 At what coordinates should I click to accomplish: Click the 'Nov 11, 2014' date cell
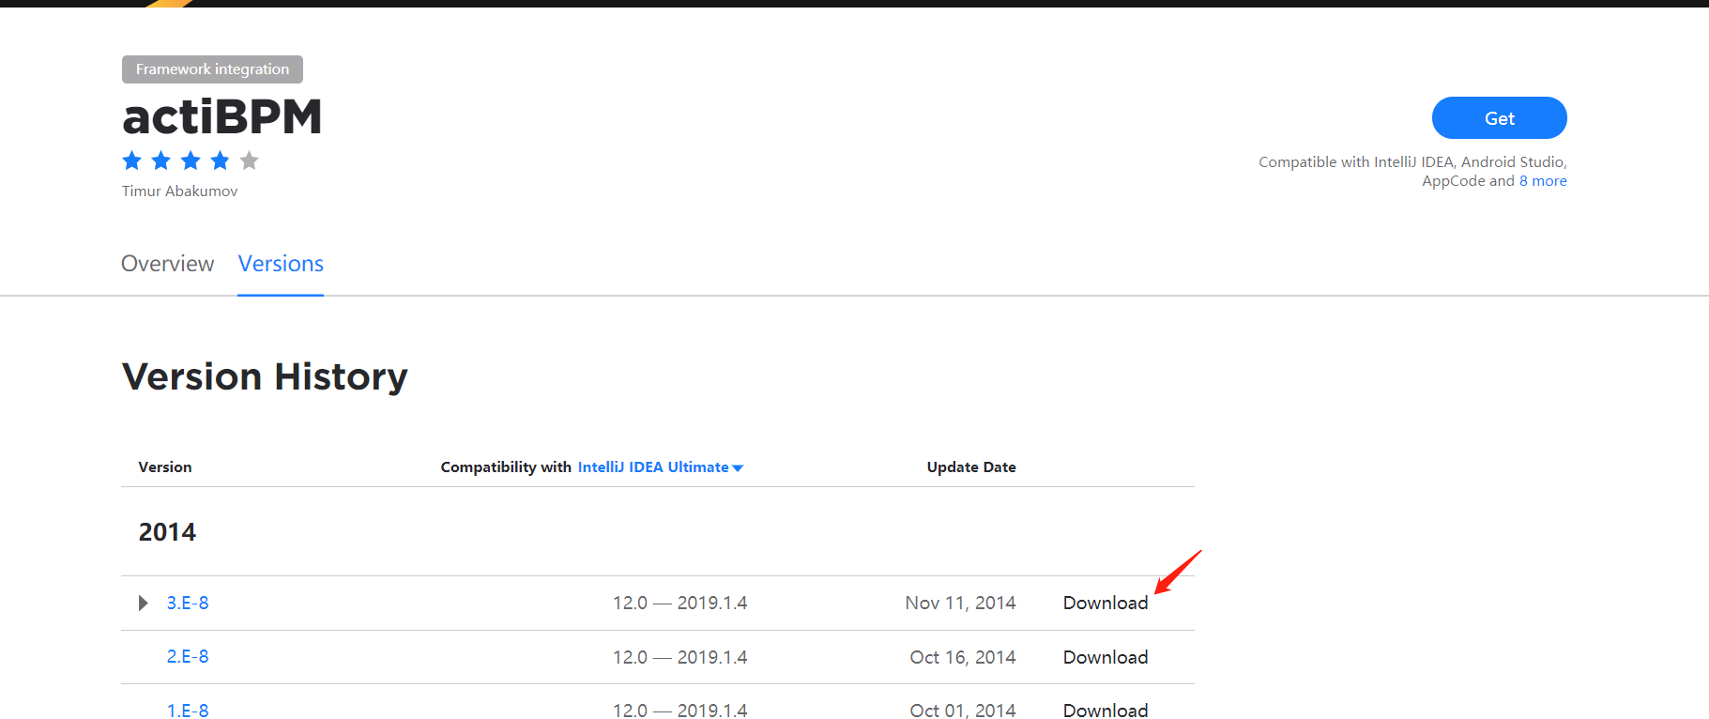click(960, 603)
